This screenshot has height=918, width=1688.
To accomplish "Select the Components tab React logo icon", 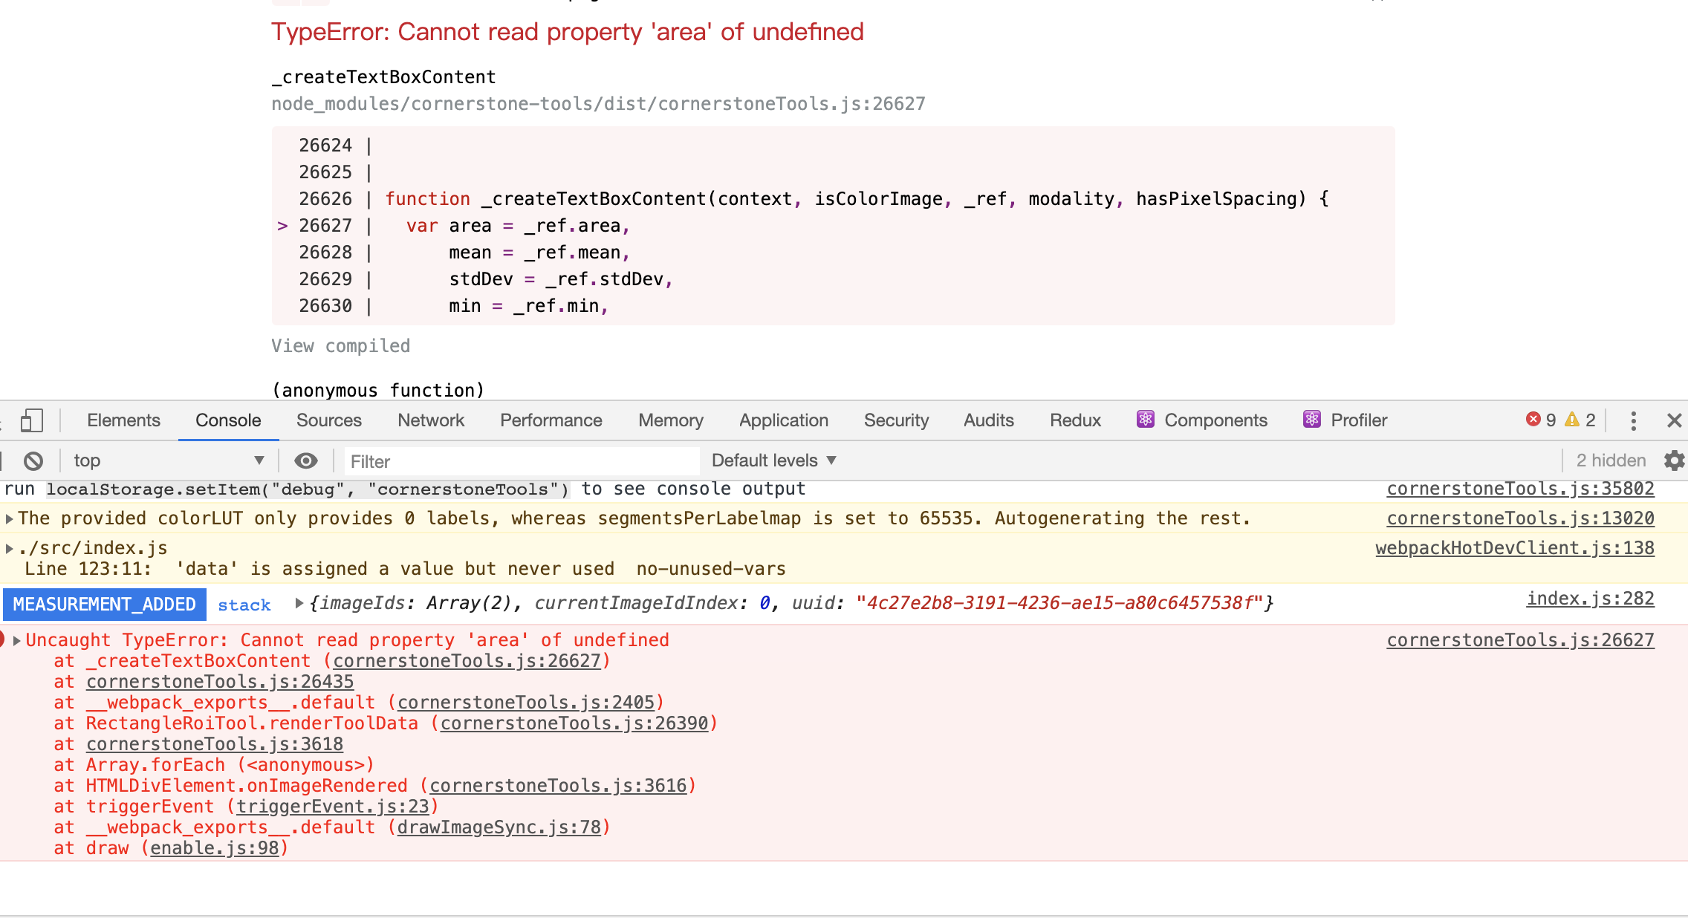I will coord(1145,420).
